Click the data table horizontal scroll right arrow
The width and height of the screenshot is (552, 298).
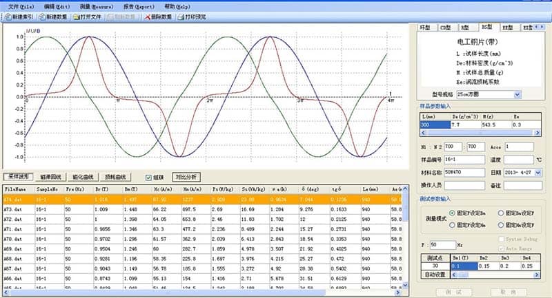pos(398,292)
